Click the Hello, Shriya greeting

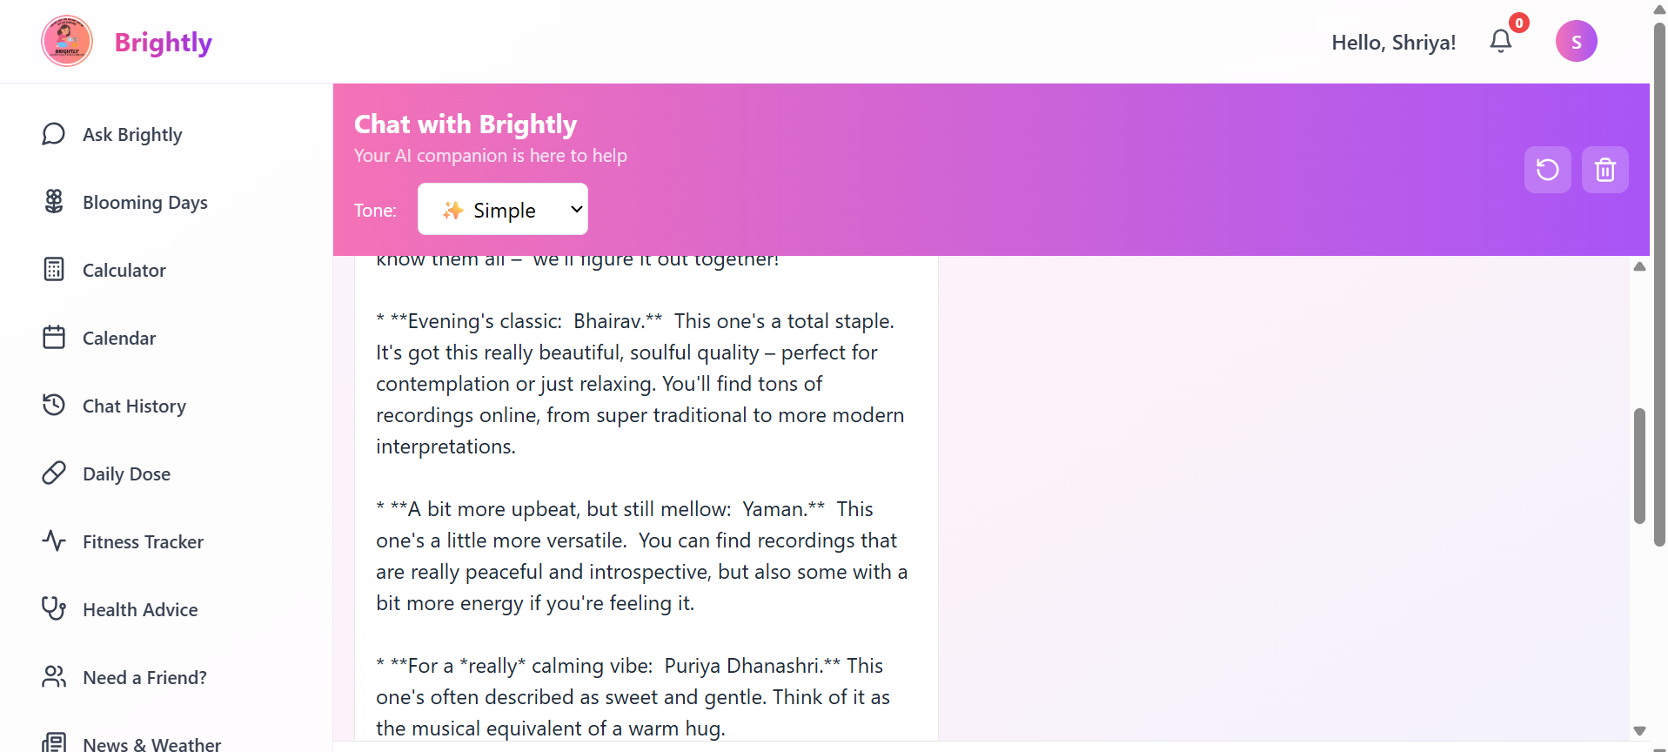(1393, 41)
